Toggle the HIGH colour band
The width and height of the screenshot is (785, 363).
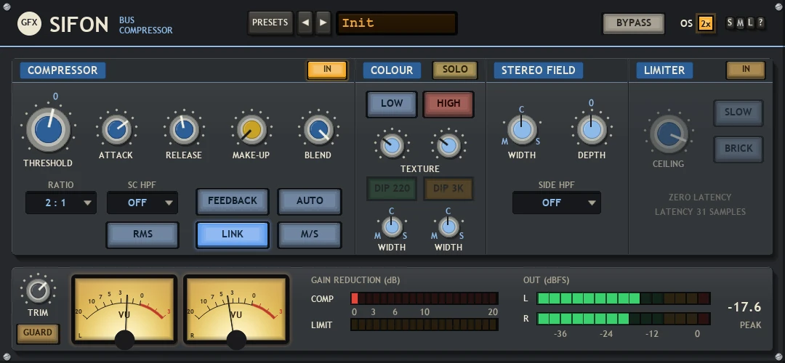448,104
